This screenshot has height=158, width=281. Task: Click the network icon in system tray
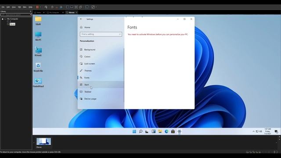[x=257, y=132]
